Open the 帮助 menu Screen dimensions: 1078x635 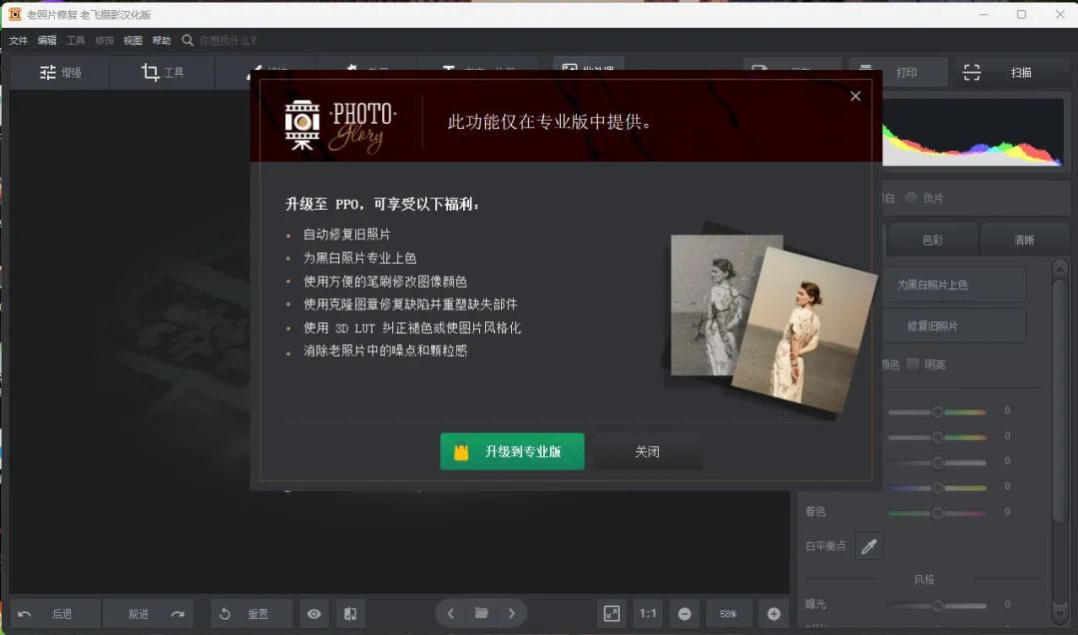click(162, 41)
